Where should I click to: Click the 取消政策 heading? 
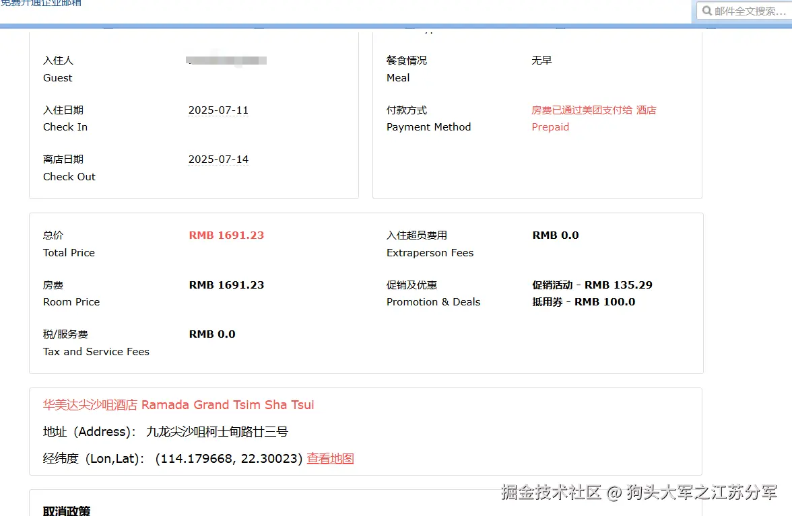tap(67, 511)
